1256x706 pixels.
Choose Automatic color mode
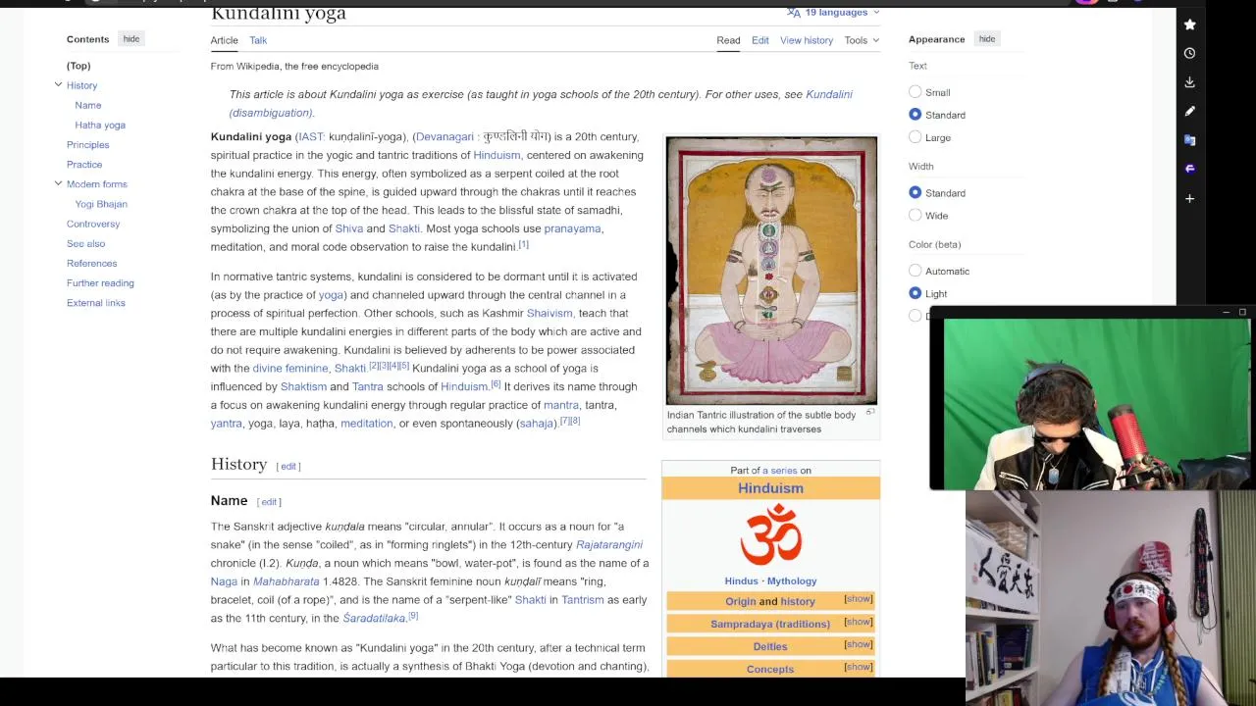coord(915,271)
